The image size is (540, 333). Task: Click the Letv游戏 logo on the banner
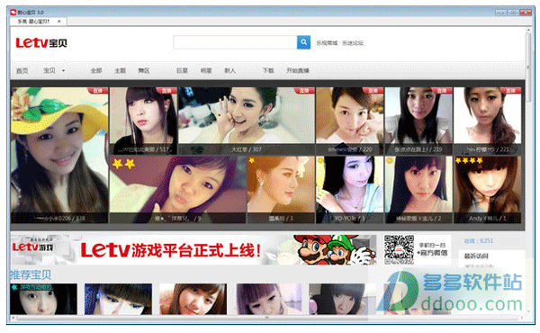coord(32,247)
